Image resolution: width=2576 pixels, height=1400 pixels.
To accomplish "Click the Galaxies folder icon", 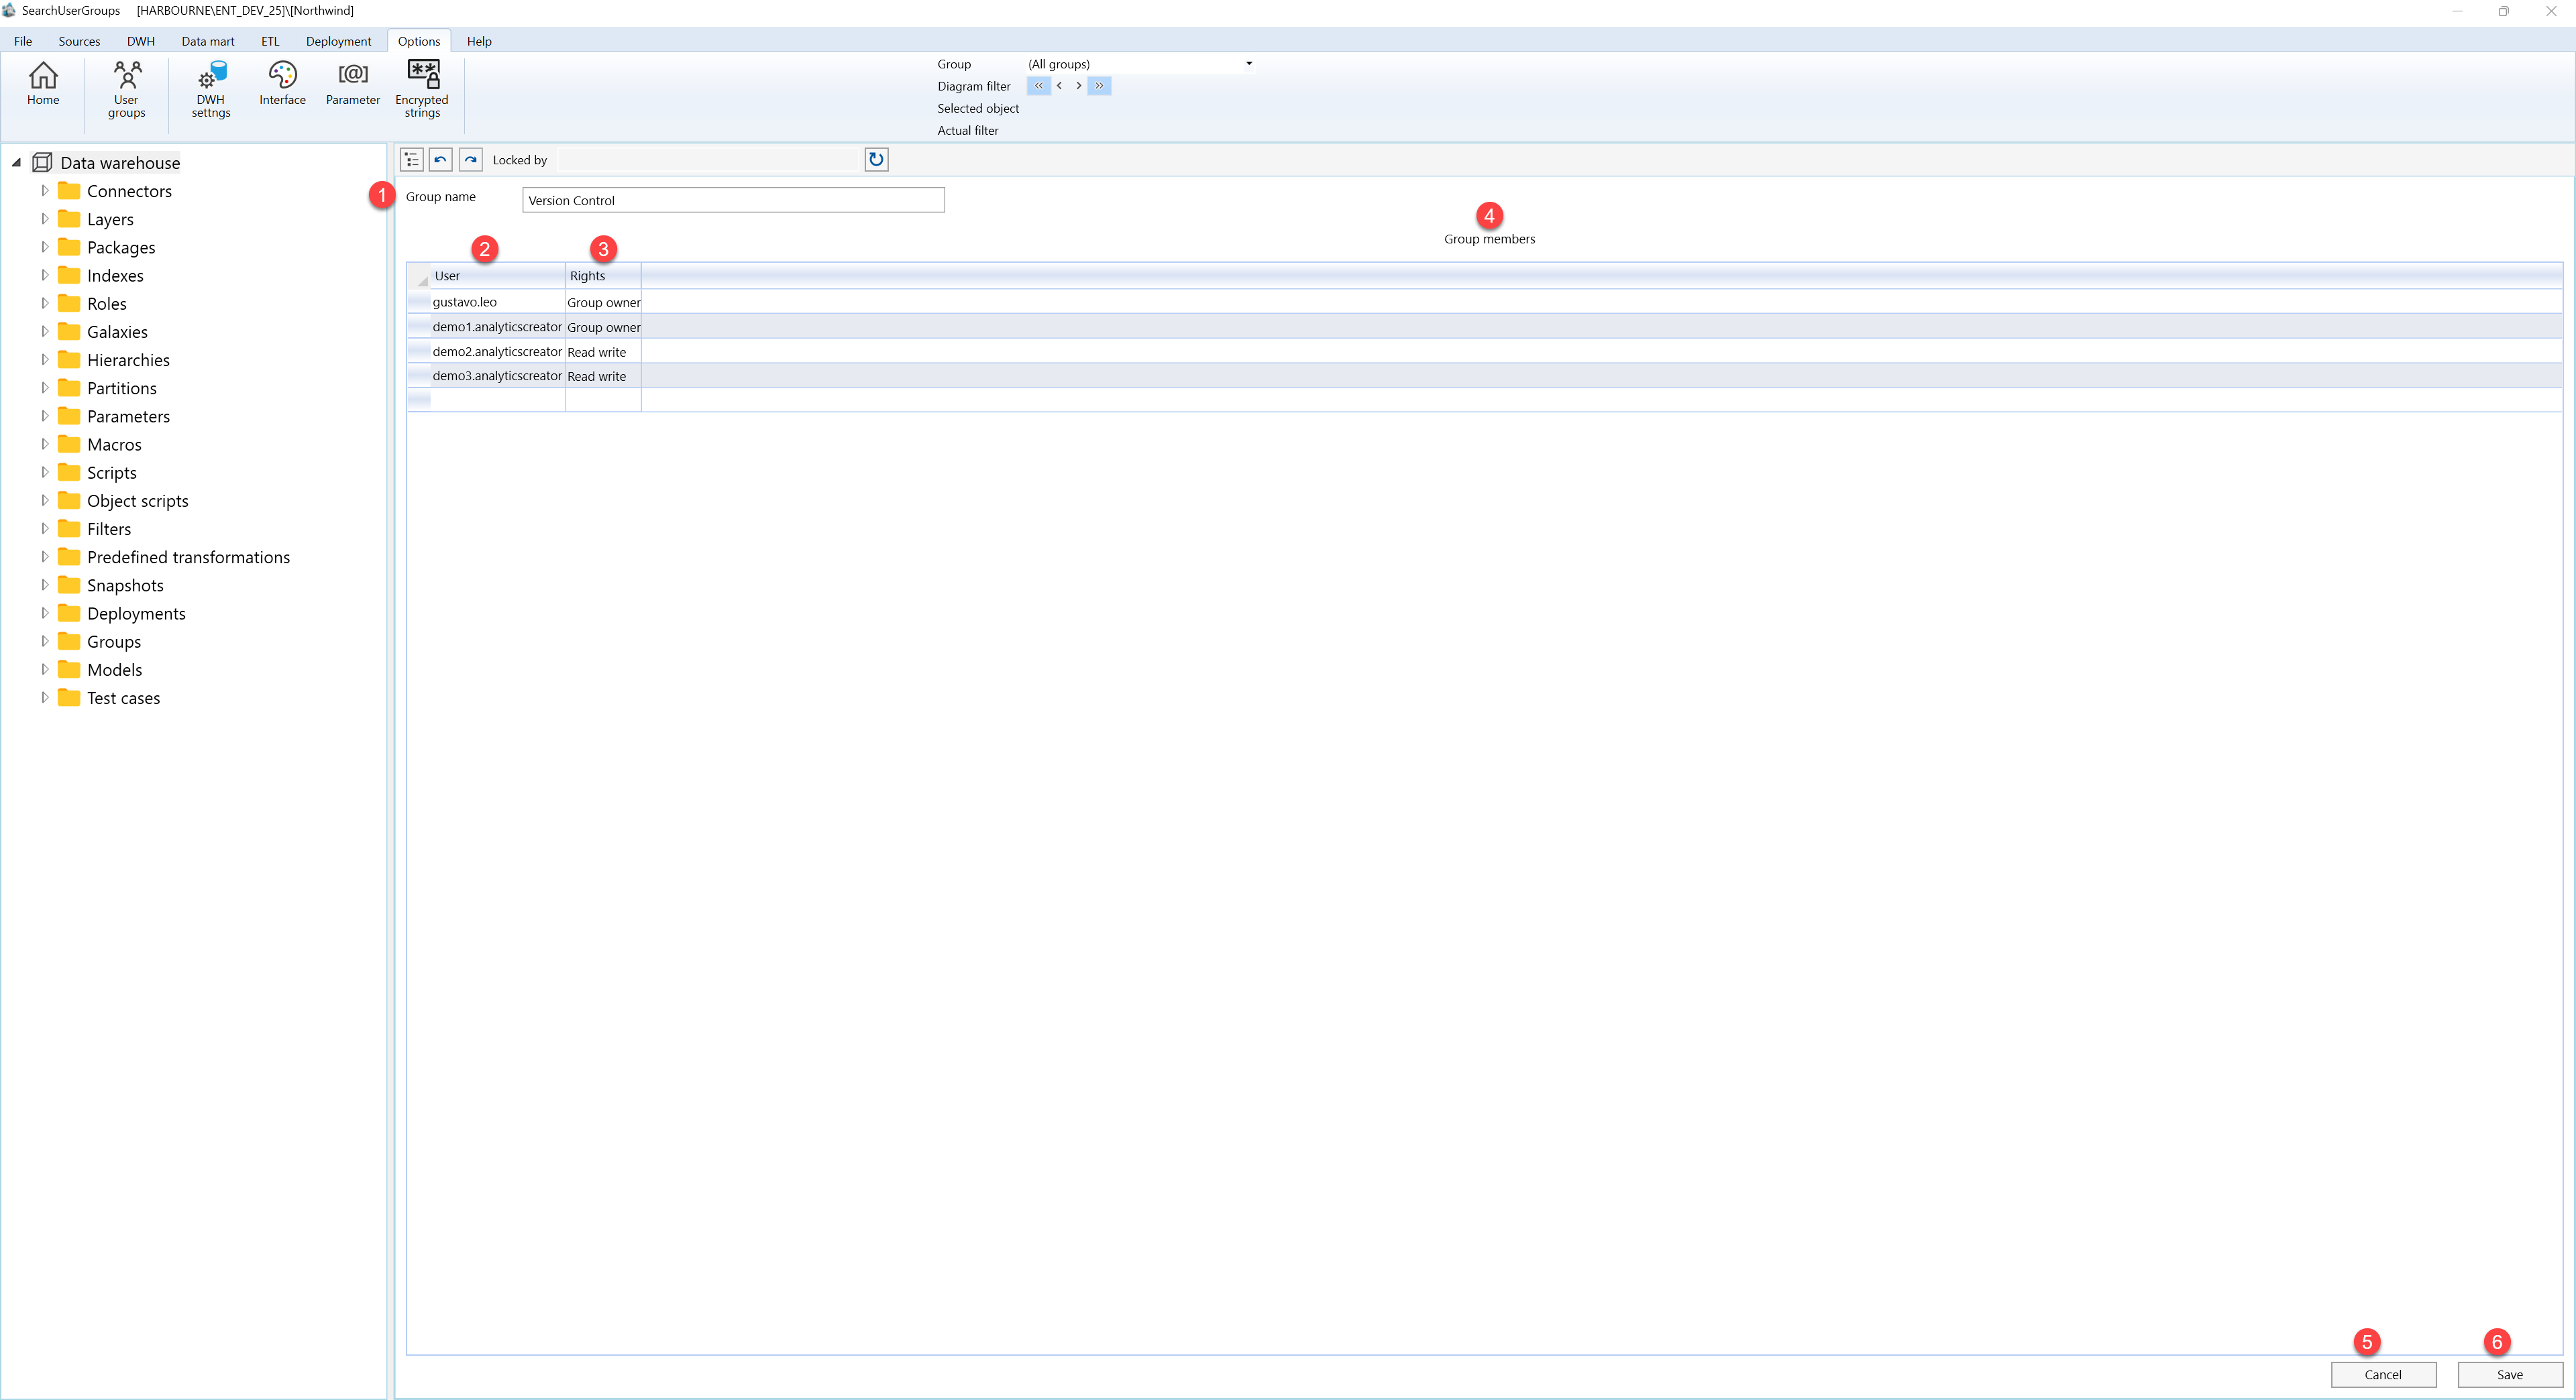I will pos(69,332).
